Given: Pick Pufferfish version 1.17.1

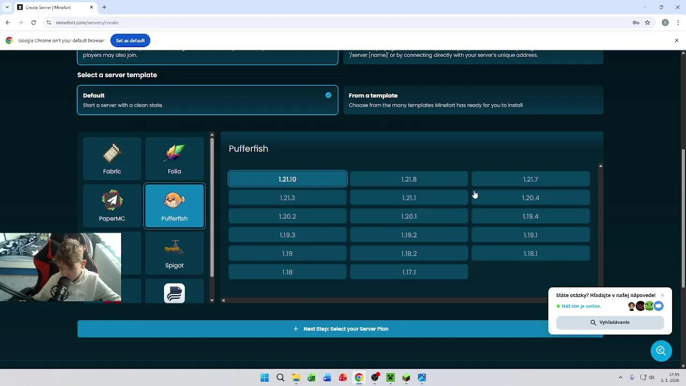Looking at the screenshot, I should (409, 272).
